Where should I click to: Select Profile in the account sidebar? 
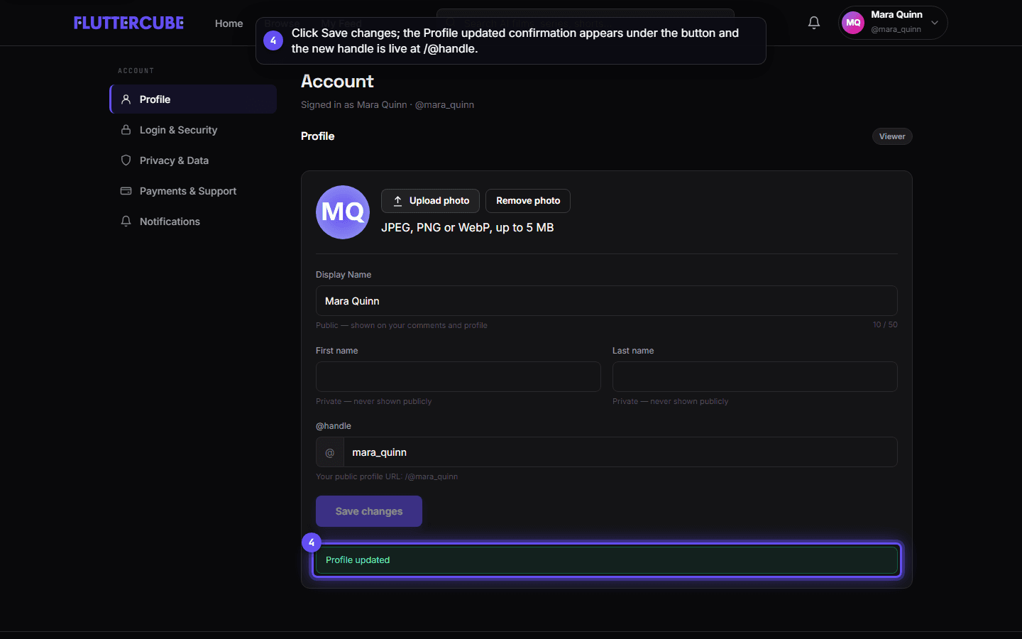[x=193, y=99]
